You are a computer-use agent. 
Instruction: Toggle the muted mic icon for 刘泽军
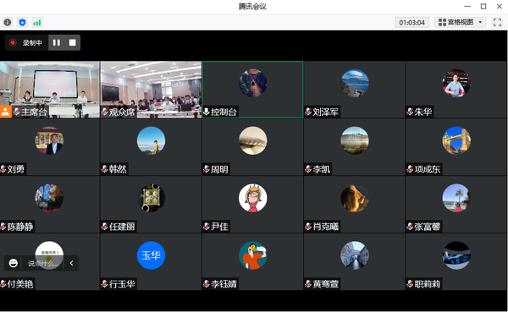(x=308, y=112)
